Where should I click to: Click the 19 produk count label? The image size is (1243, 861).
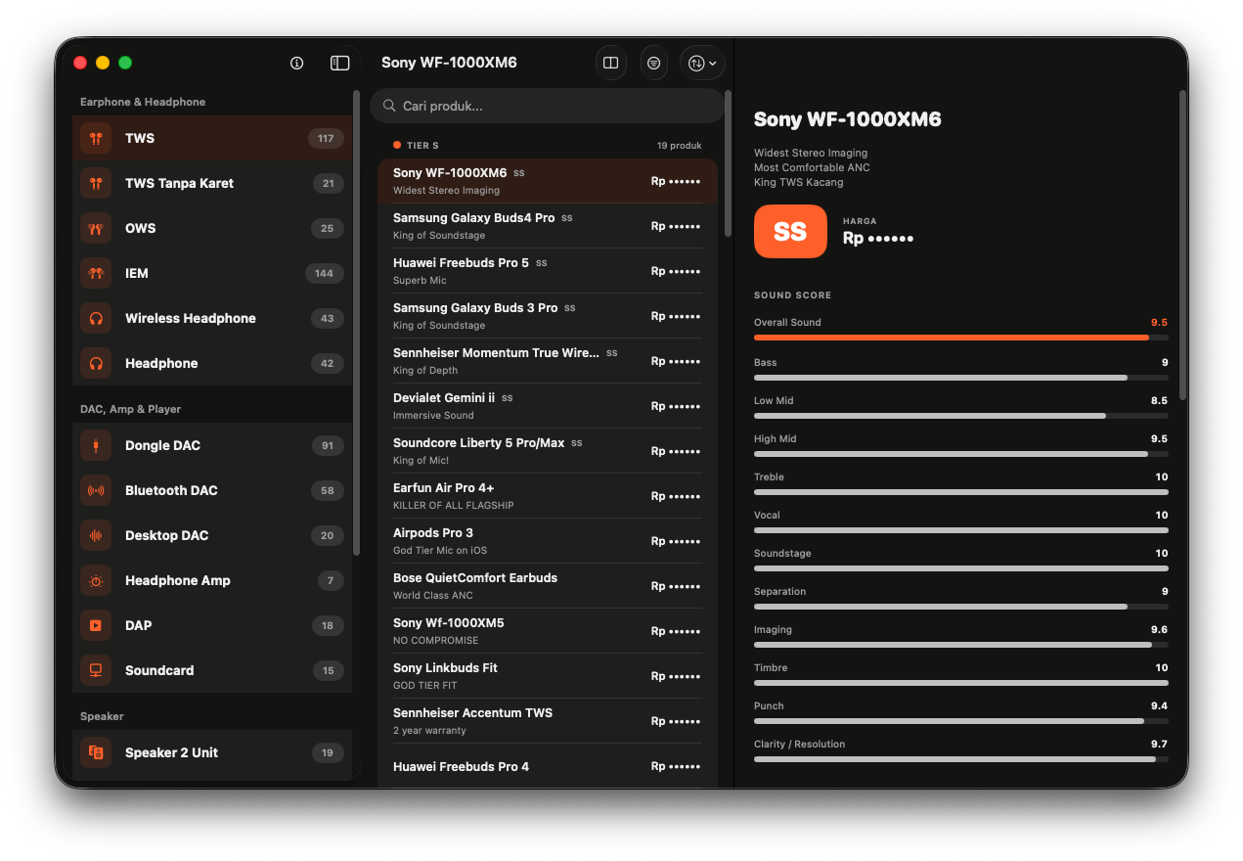pos(680,146)
